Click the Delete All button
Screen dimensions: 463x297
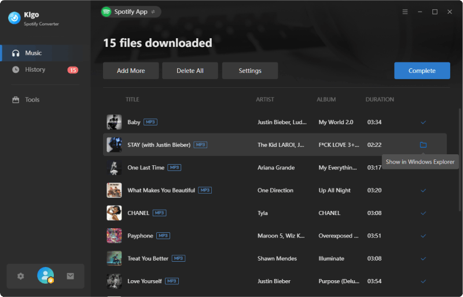[x=190, y=71]
